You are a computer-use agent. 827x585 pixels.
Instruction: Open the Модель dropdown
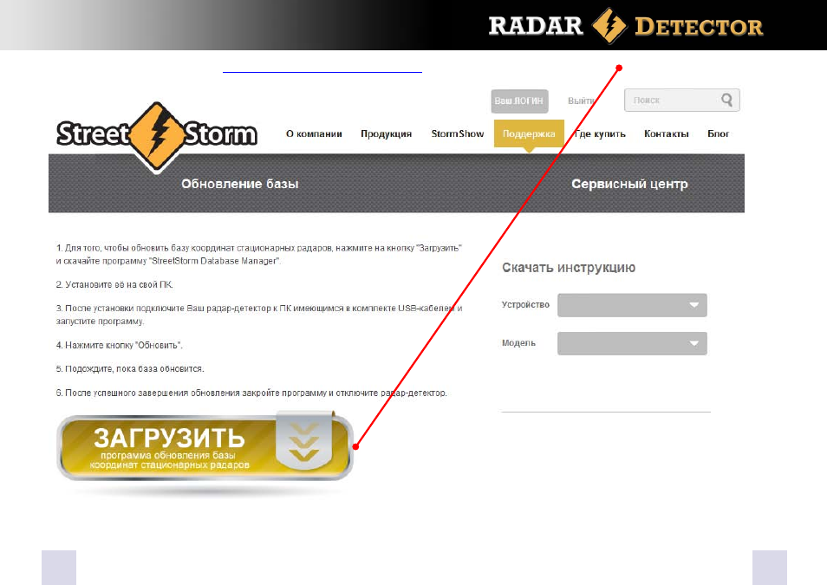[632, 343]
